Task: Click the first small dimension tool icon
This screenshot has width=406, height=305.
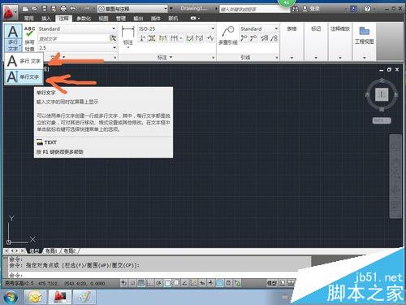Action: (x=142, y=38)
